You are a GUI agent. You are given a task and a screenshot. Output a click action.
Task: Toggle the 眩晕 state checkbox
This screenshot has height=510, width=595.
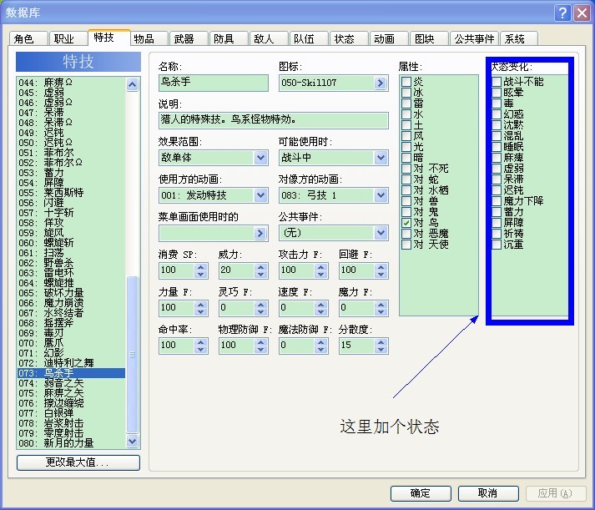point(497,93)
